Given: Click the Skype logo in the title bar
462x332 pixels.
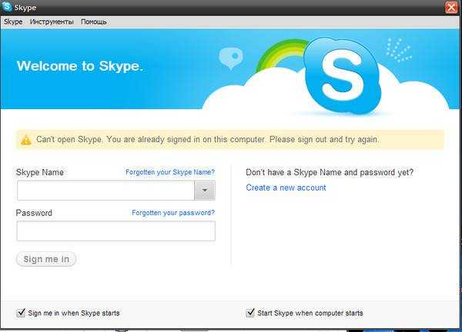Looking at the screenshot, I should (7, 7).
